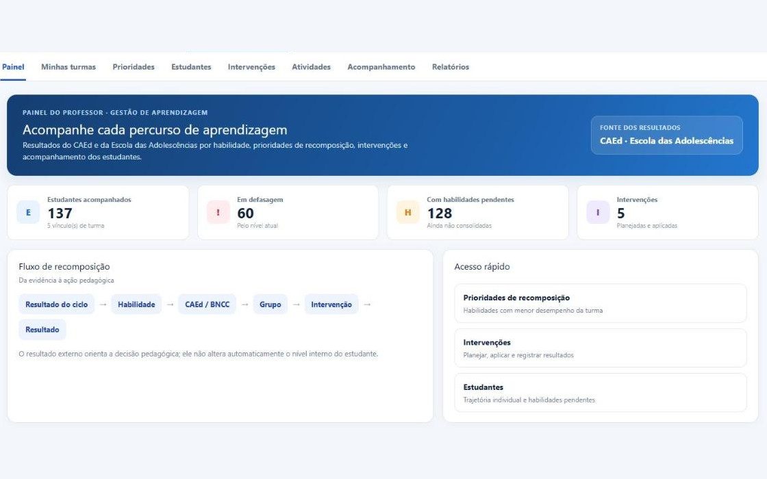Image resolution: width=767 pixels, height=479 pixels.
Task: Click the Com habilidades pendentes label
Action: [470, 199]
